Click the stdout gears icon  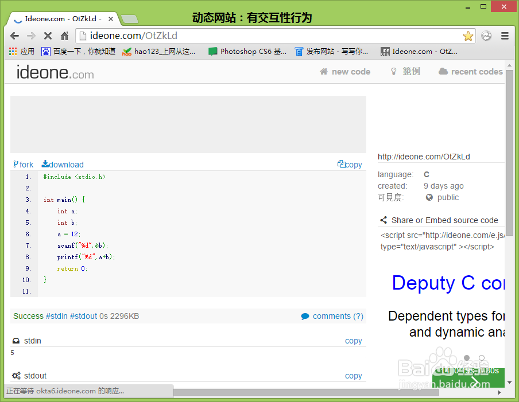point(16,376)
